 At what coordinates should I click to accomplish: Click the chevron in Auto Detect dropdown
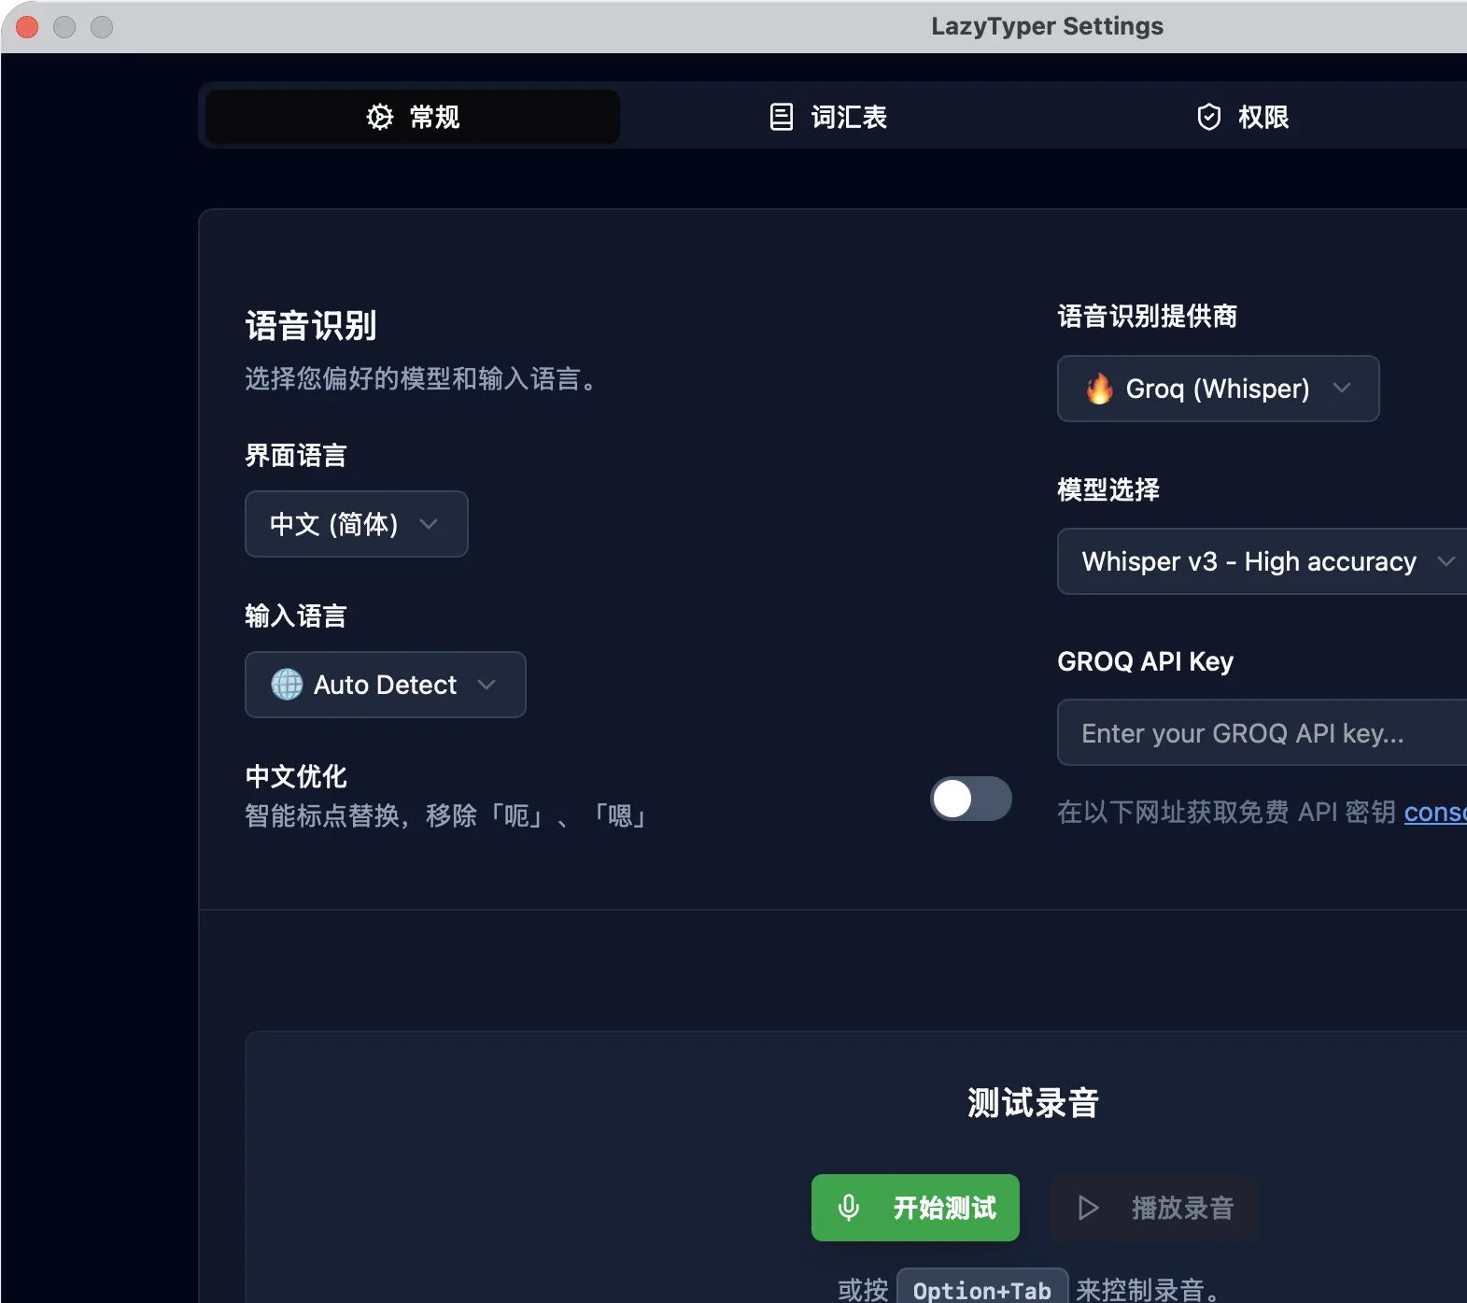point(487,685)
